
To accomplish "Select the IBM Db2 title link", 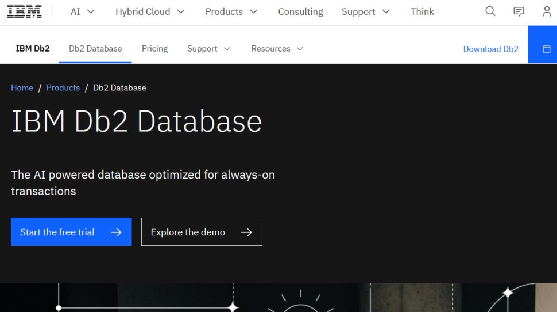I will click(x=33, y=49).
